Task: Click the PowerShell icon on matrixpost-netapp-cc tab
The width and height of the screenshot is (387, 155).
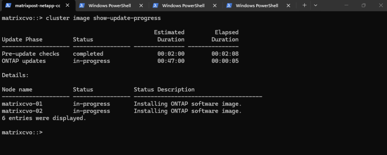Action: [8, 6]
